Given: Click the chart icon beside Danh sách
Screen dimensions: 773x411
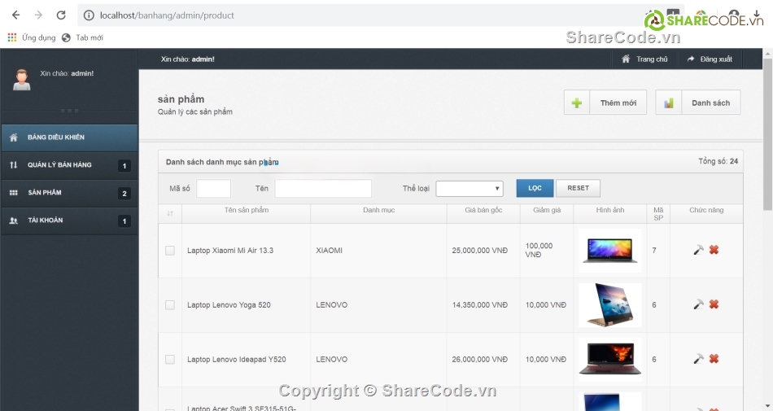Looking at the screenshot, I should [x=669, y=103].
